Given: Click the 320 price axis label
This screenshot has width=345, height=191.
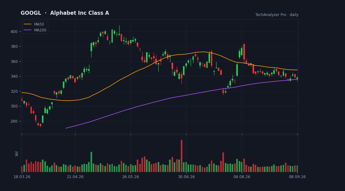Looking at the screenshot, I should pyautogui.click(x=14, y=91).
